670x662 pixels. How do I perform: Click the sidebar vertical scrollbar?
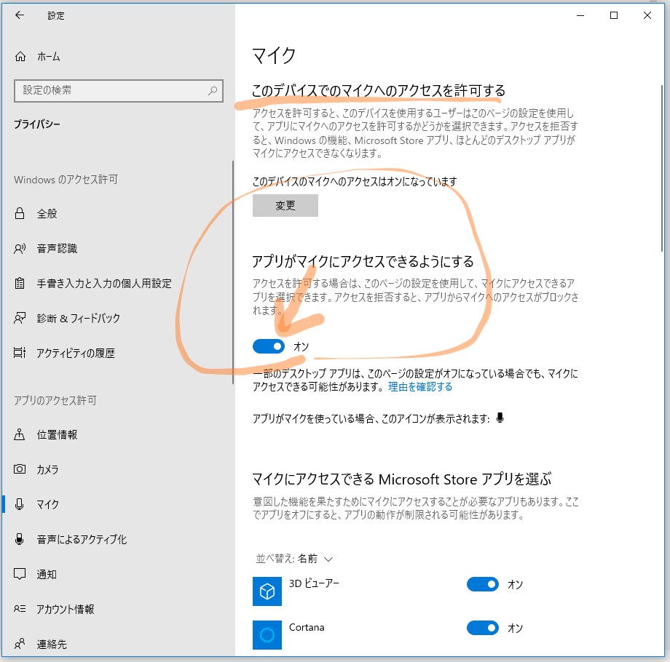coord(233,272)
